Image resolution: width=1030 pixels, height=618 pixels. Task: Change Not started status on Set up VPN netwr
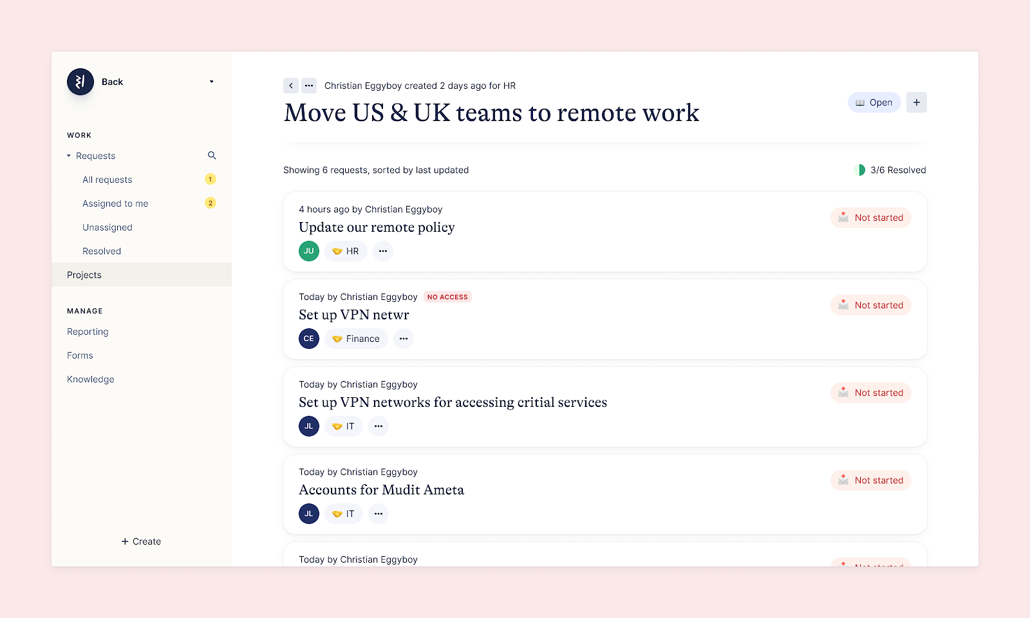tap(871, 305)
